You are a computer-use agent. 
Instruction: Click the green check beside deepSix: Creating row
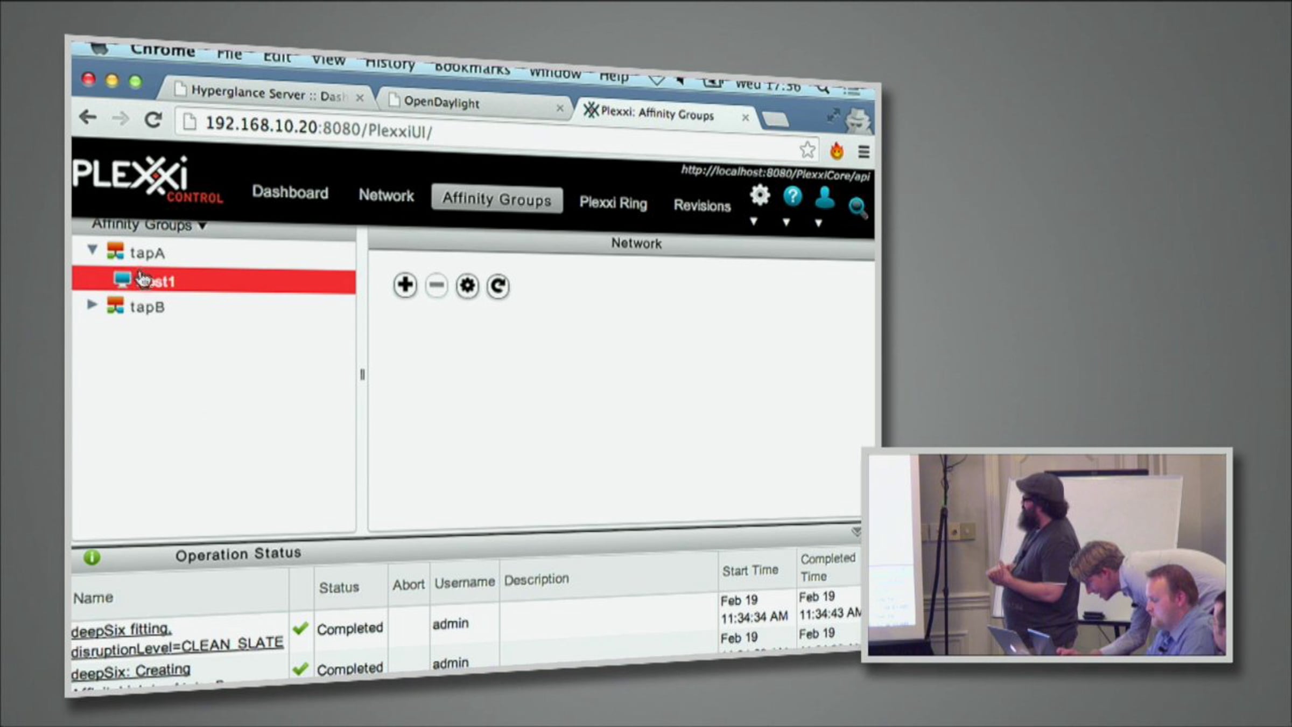click(300, 669)
